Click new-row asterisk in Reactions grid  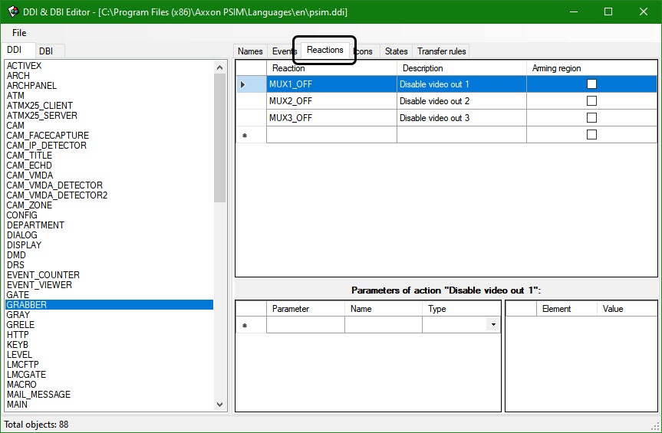[244, 135]
